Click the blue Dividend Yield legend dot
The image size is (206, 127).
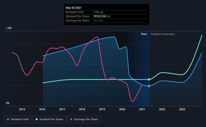tap(8, 119)
